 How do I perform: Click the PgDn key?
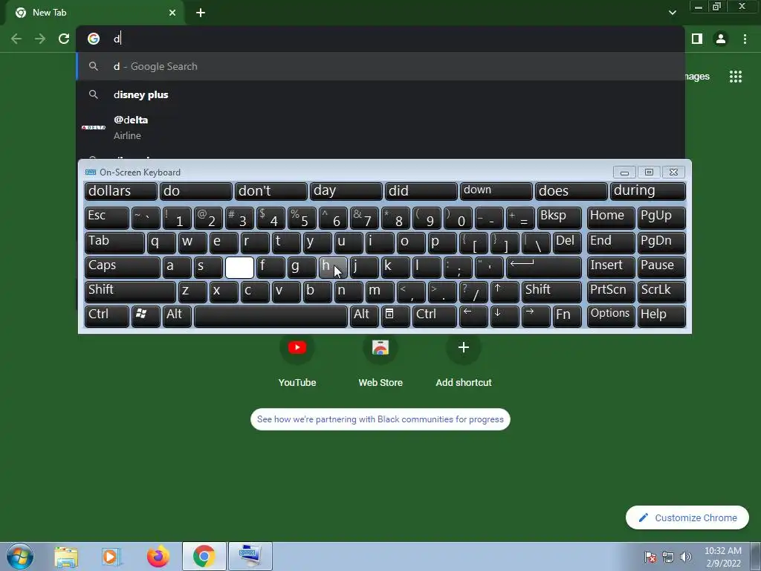pos(661,242)
